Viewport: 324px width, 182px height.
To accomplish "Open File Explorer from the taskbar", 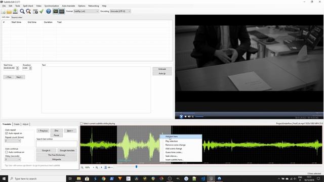I will tap(79, 178).
